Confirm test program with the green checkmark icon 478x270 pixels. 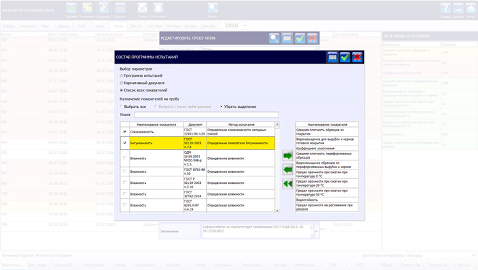pos(345,57)
